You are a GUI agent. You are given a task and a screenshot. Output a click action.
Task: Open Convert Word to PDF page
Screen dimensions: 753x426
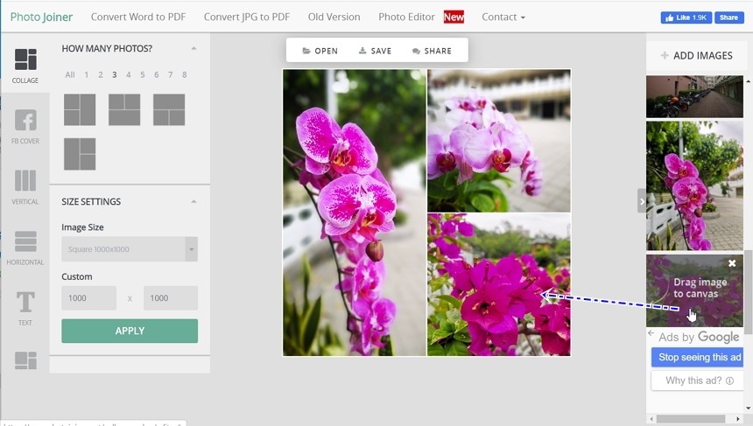point(138,17)
